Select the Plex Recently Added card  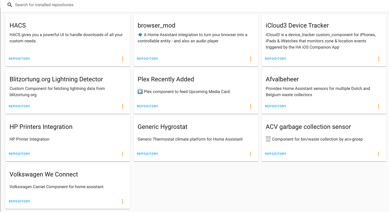pyautogui.click(x=196, y=91)
